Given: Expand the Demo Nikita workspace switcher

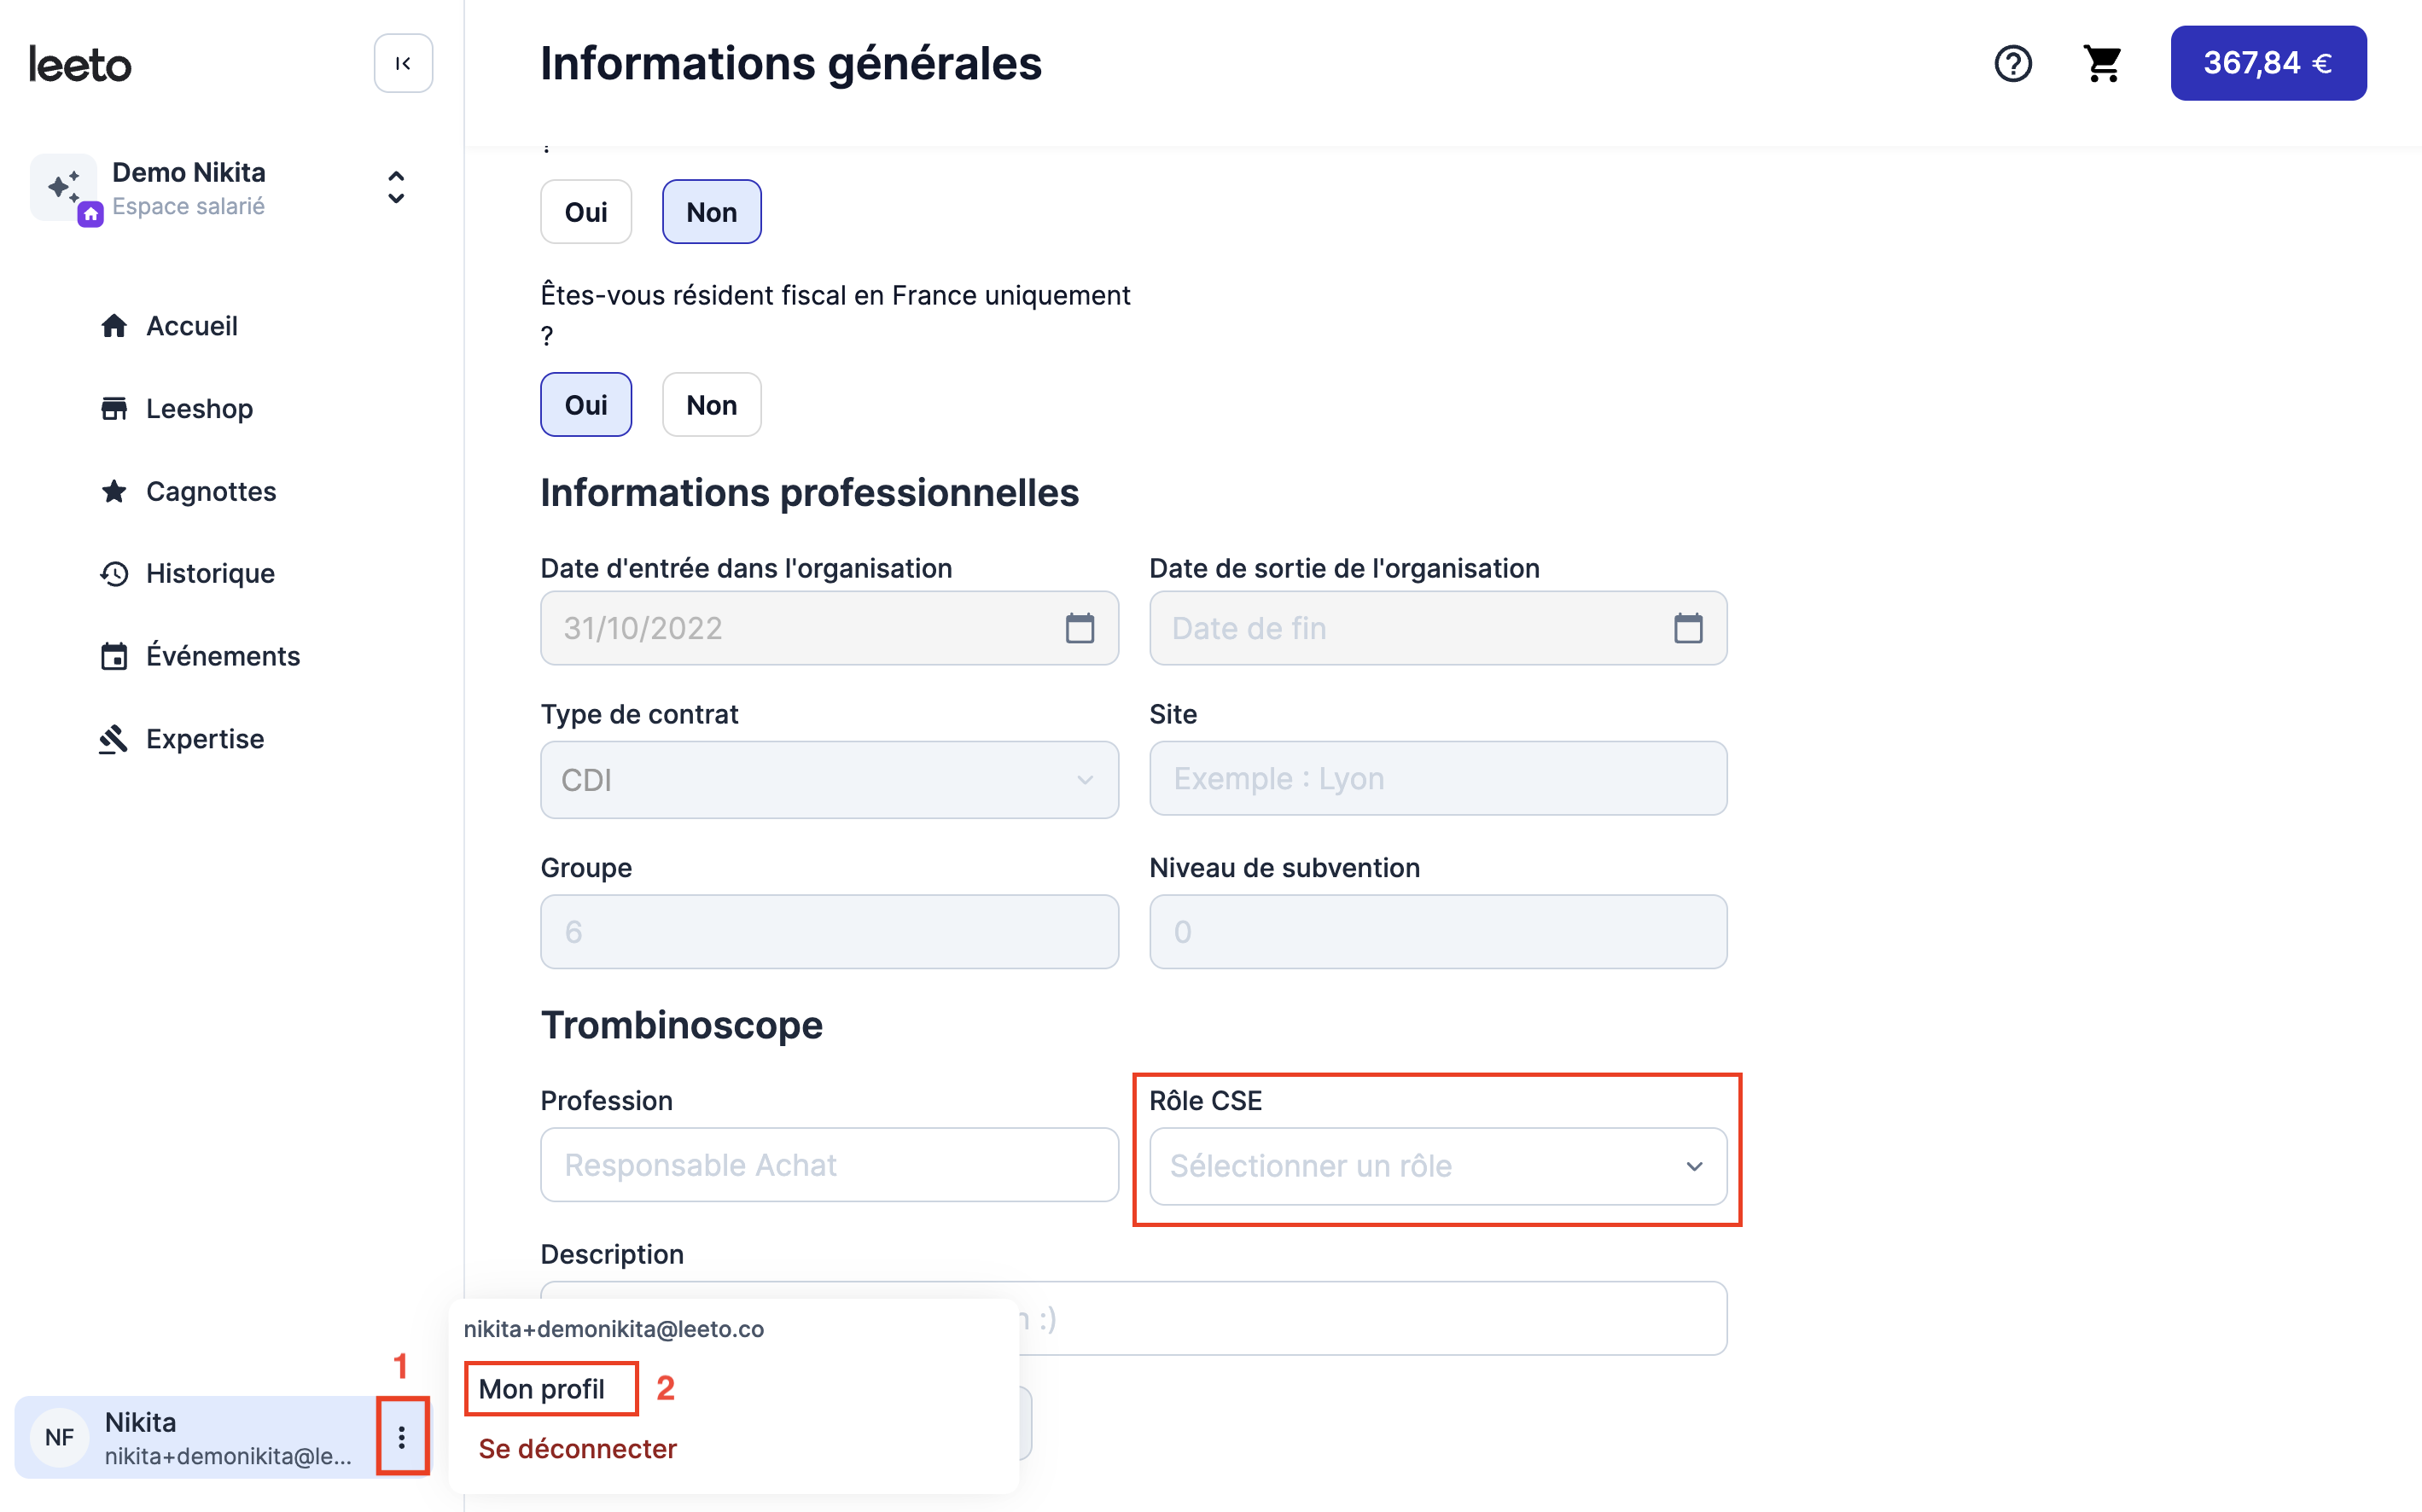Looking at the screenshot, I should point(396,187).
